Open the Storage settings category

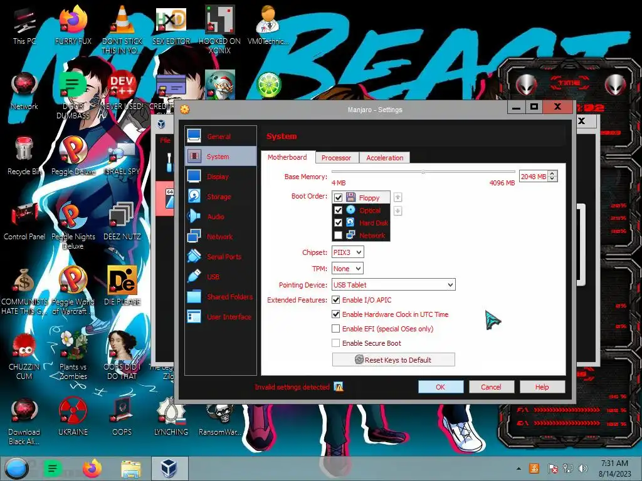221,197
